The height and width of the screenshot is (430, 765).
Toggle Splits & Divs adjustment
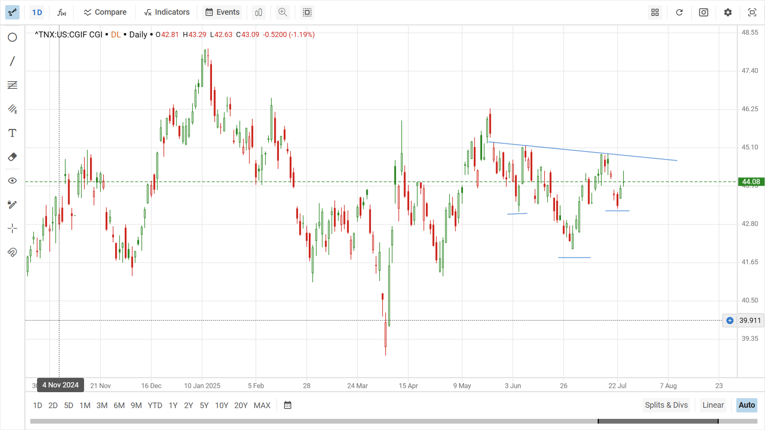pos(666,405)
